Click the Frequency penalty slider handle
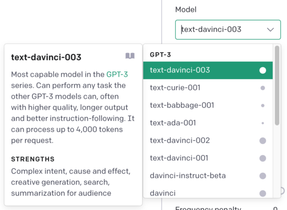Viewport: 287px width, 210px height. 283,190
